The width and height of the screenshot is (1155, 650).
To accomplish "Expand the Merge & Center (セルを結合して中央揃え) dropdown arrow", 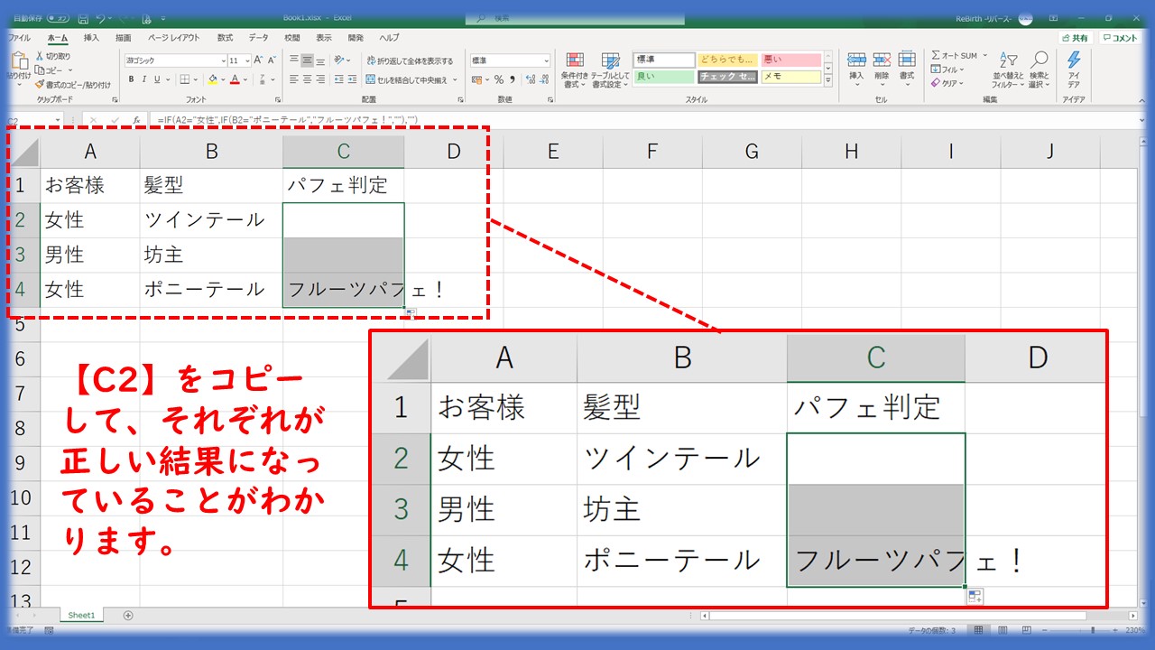I will [x=455, y=79].
